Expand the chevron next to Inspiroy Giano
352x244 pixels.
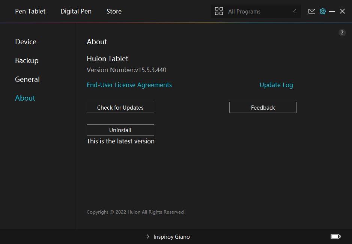coord(148,236)
